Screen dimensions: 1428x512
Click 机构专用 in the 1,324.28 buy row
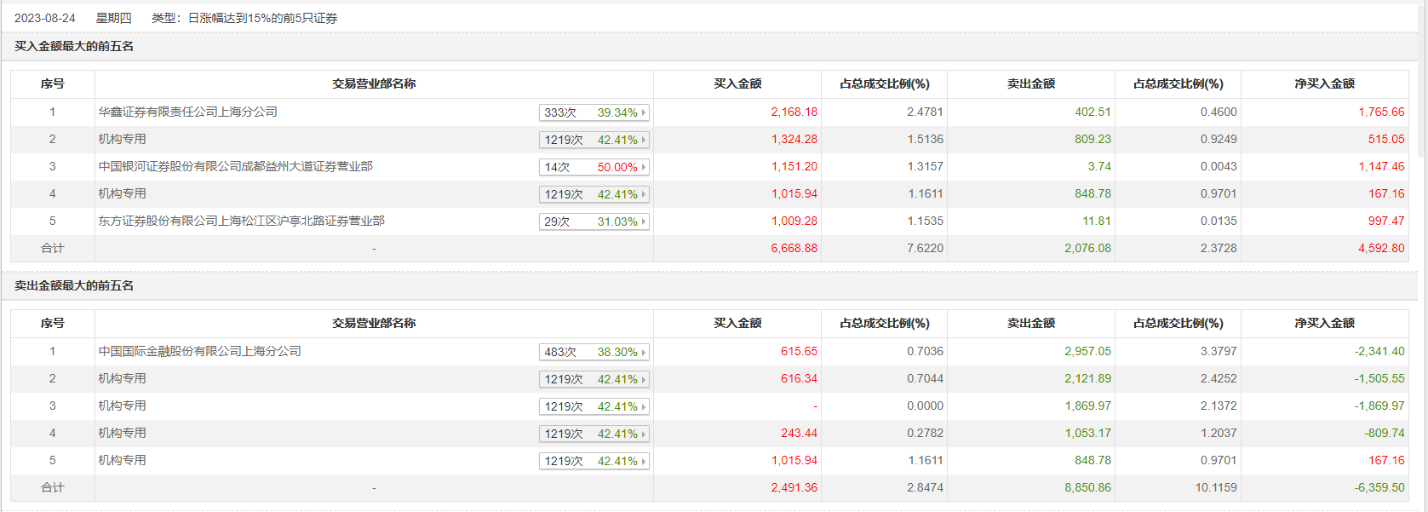[122, 139]
